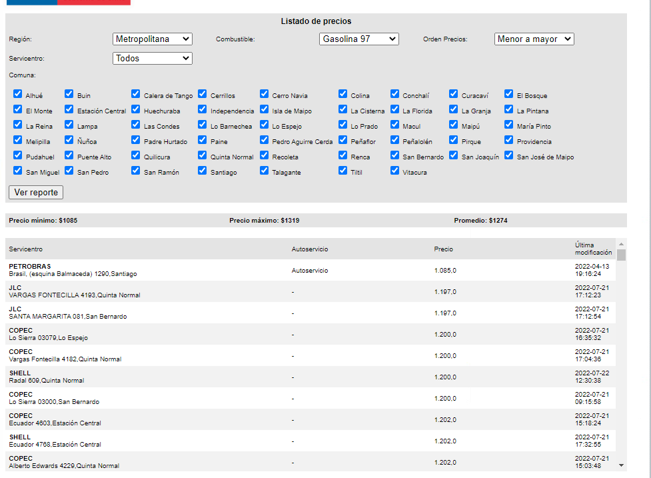Uncheck the Santiago comuna checkbox
The width and height of the screenshot is (651, 478).
[x=203, y=171]
